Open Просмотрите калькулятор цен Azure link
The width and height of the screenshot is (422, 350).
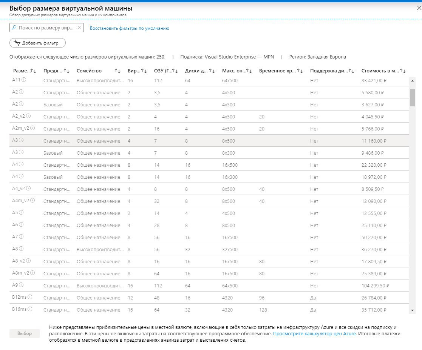pos(315,334)
